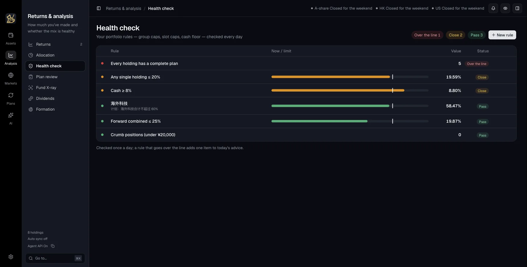Click the 海外科技 progress bar

(350, 106)
